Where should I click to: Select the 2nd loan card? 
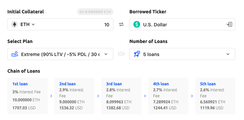[x=74, y=96]
